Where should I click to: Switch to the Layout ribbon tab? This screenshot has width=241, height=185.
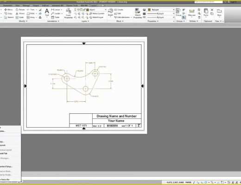click(93, 6)
